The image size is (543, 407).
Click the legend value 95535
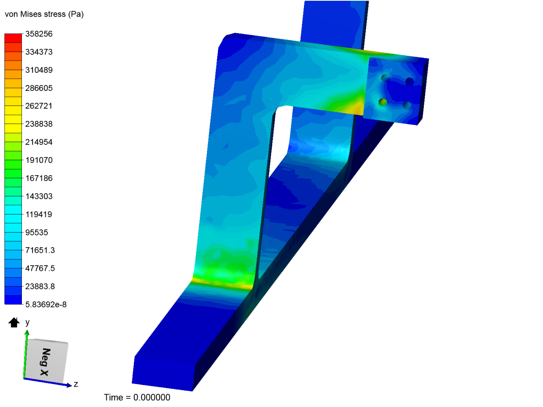tap(37, 233)
